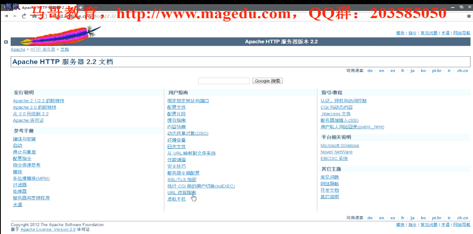
Task: Open 绑定指定地址与端口 link
Action: [188, 101]
